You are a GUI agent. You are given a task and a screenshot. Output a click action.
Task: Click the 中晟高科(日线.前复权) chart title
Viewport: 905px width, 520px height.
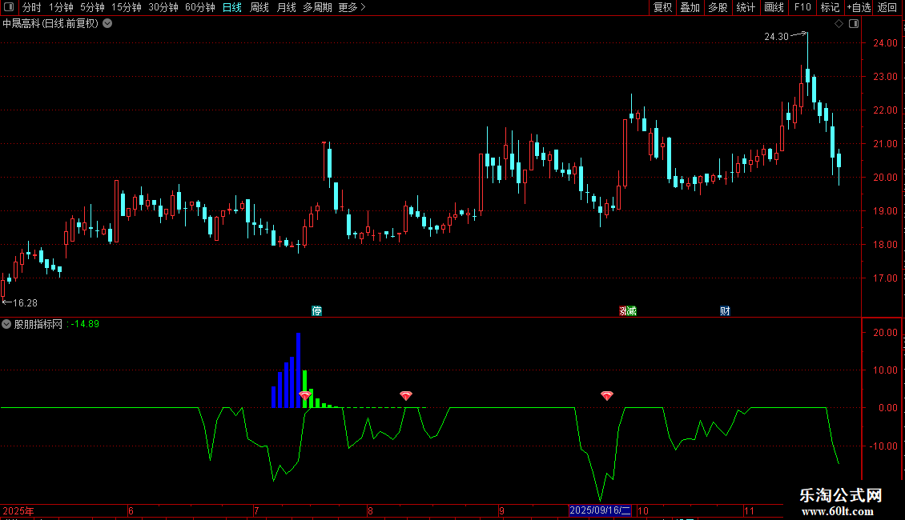(50, 24)
